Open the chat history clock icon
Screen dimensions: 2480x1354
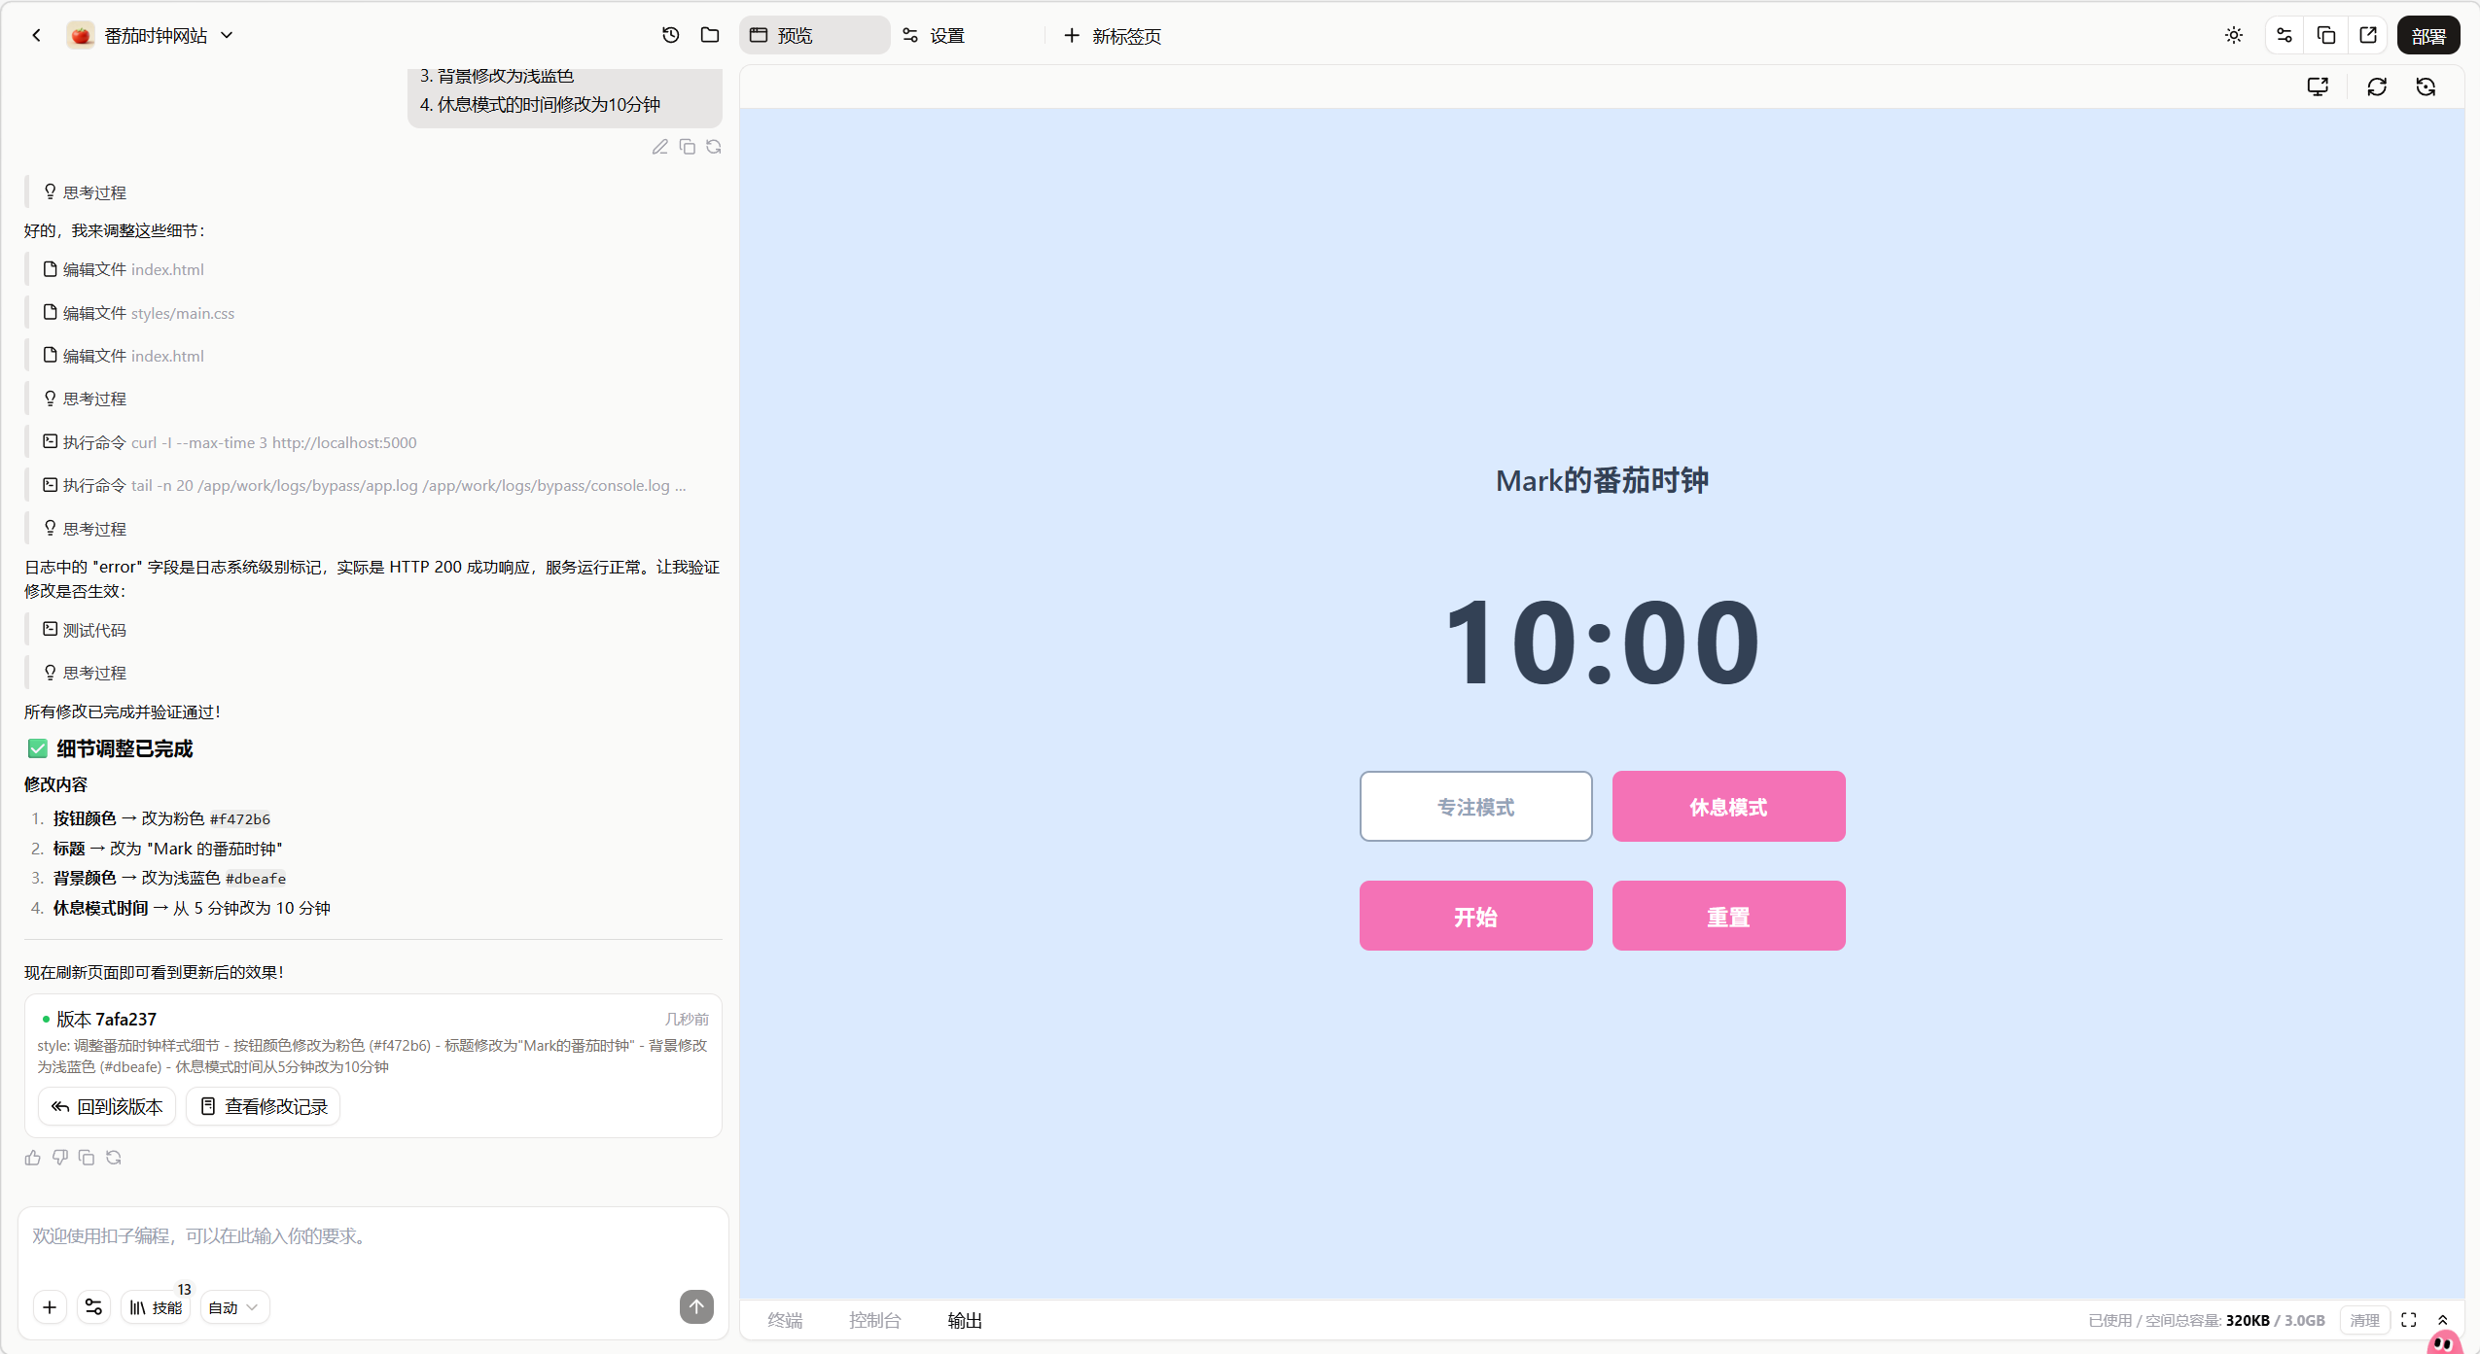[670, 35]
